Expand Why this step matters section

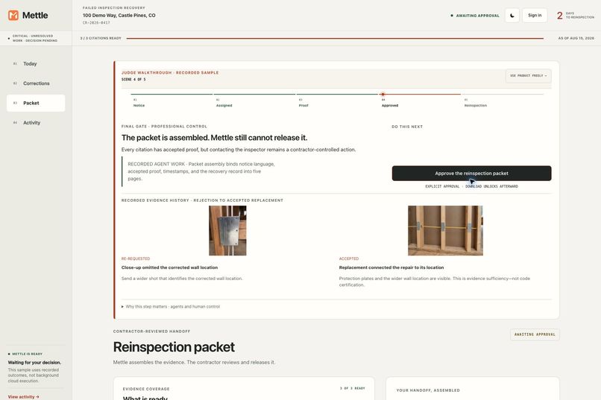tap(171, 307)
